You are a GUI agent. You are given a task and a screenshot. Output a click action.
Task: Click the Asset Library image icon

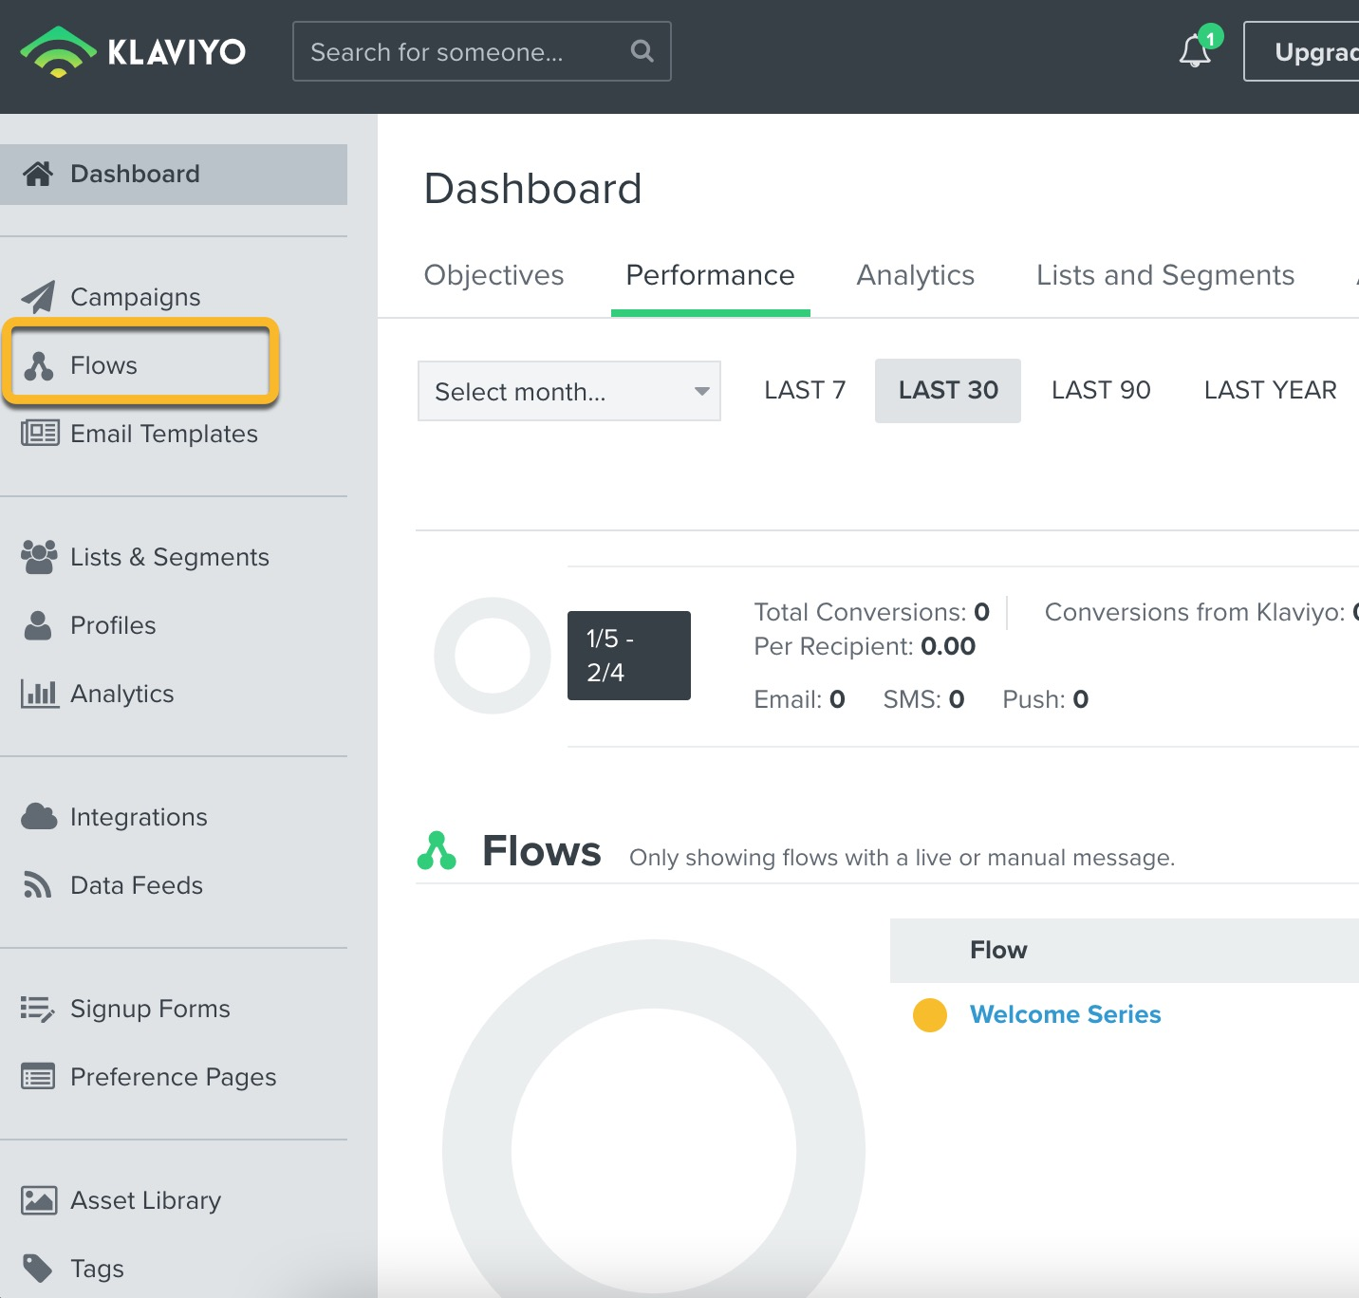(x=39, y=1200)
